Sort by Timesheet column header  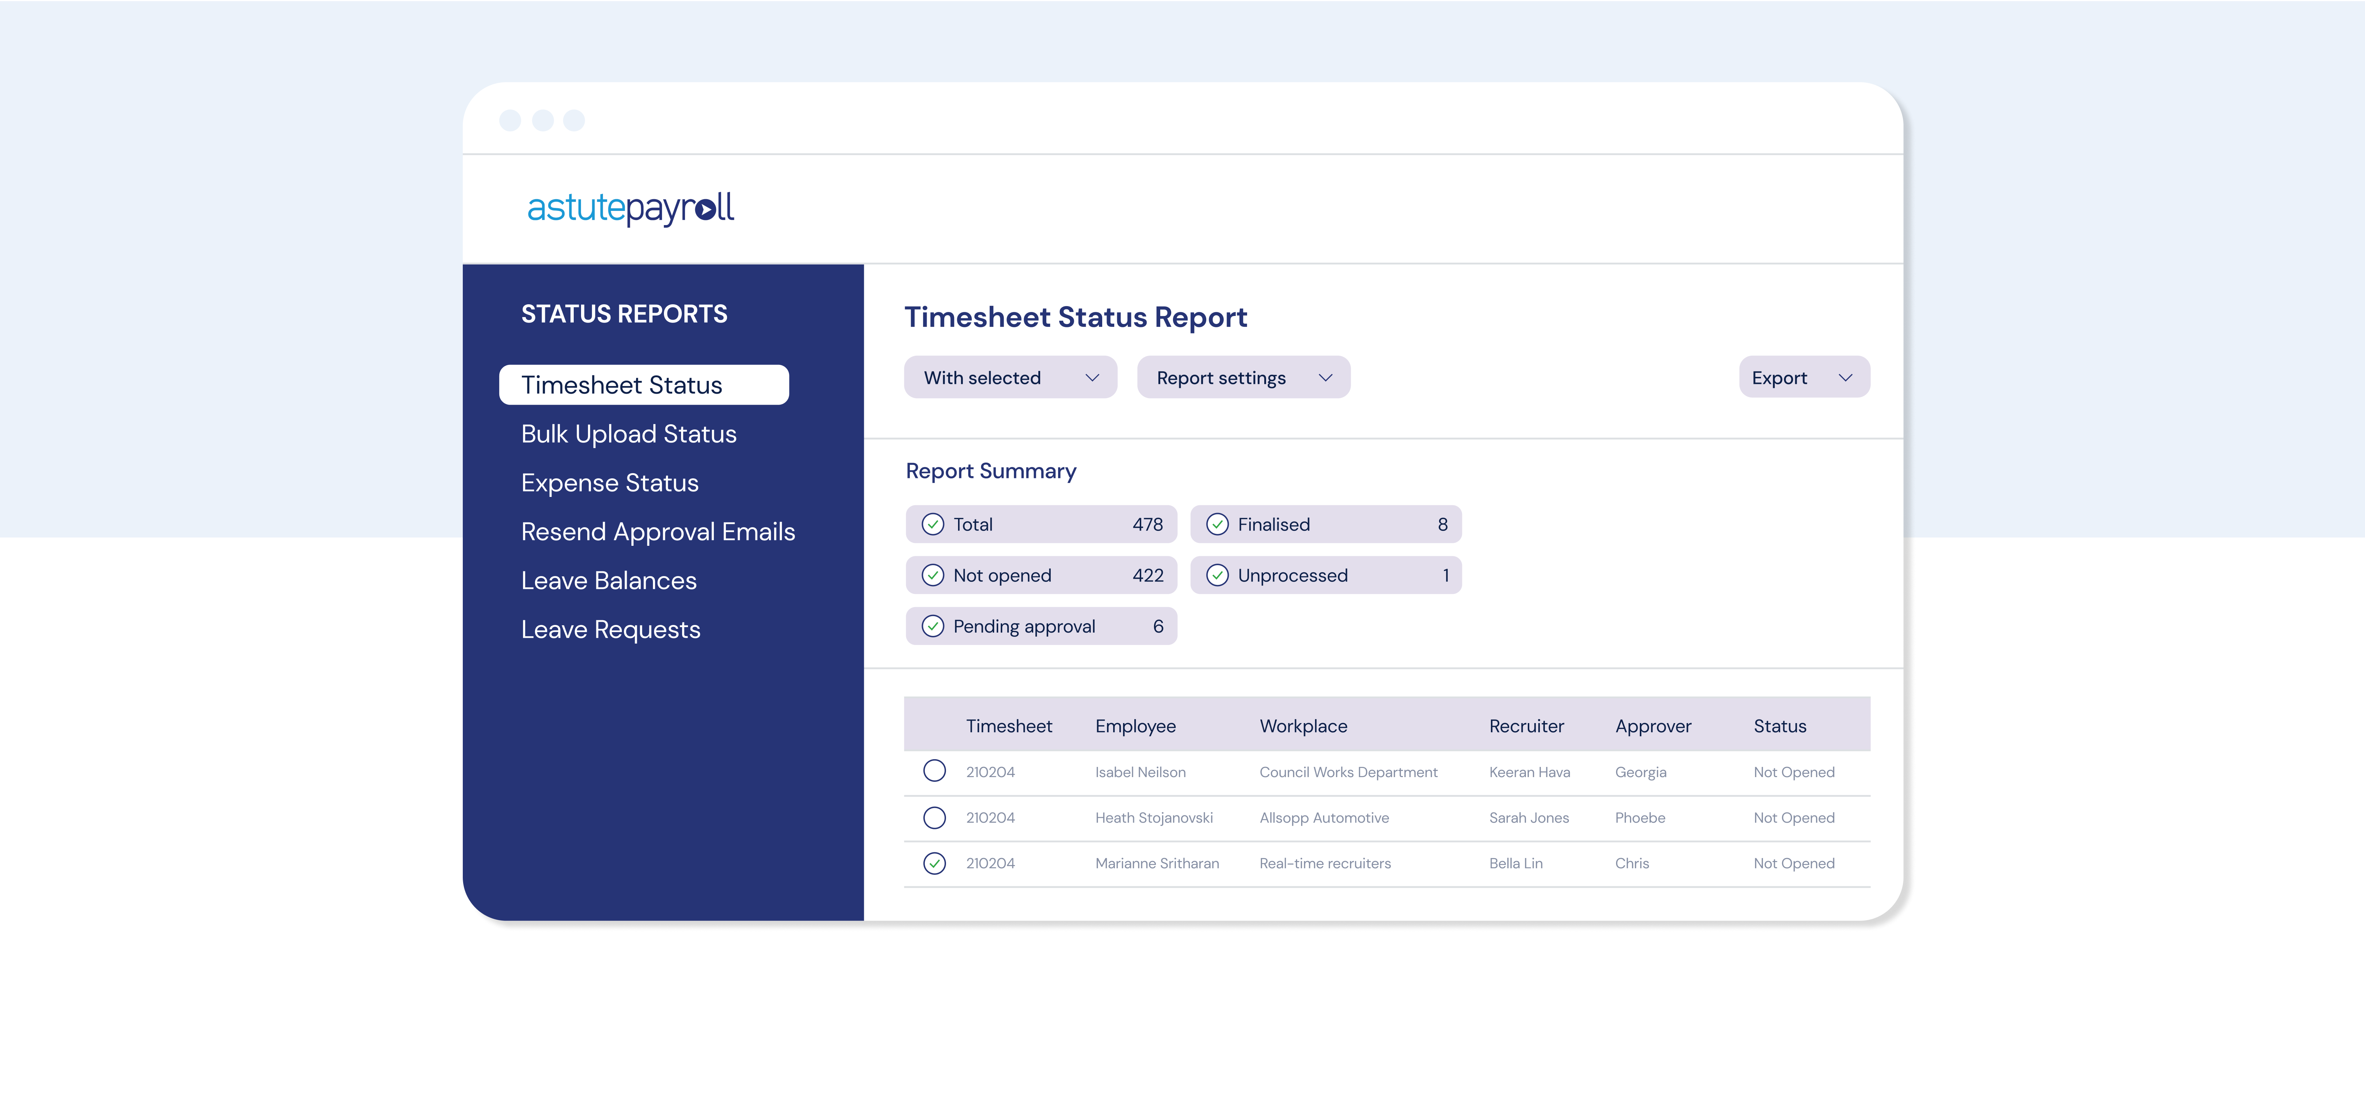1009,726
